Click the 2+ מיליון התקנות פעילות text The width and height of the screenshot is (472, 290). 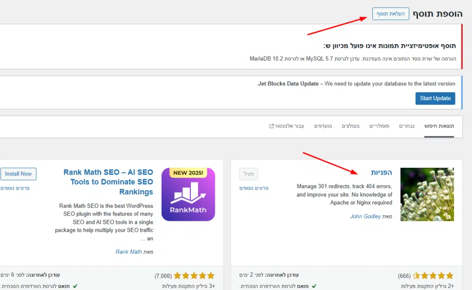[x=427, y=286]
